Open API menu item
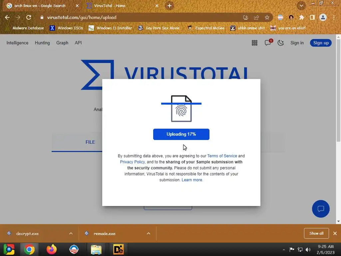Viewport: 341px width, 256px height. coord(78,43)
